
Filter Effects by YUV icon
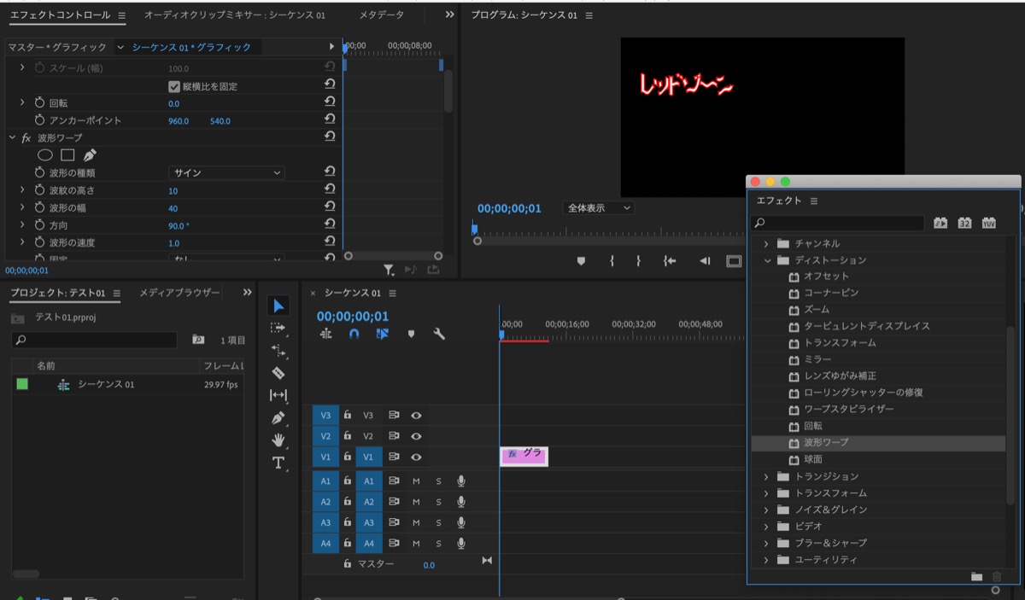pos(988,223)
